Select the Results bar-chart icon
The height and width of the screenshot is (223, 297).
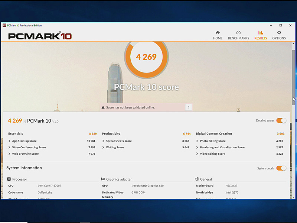click(x=260, y=33)
